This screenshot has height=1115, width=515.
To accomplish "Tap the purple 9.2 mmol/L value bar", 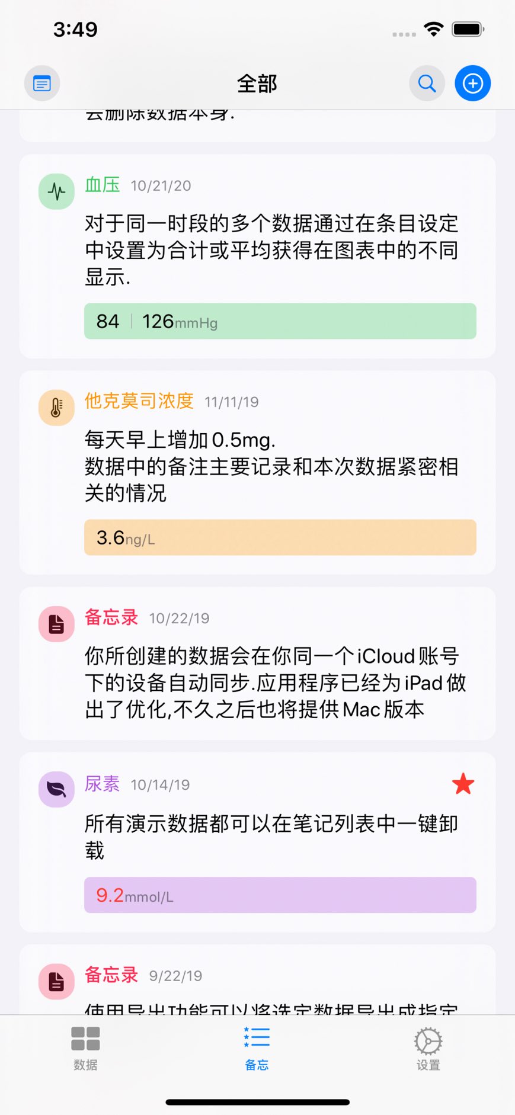I will pyautogui.click(x=280, y=895).
